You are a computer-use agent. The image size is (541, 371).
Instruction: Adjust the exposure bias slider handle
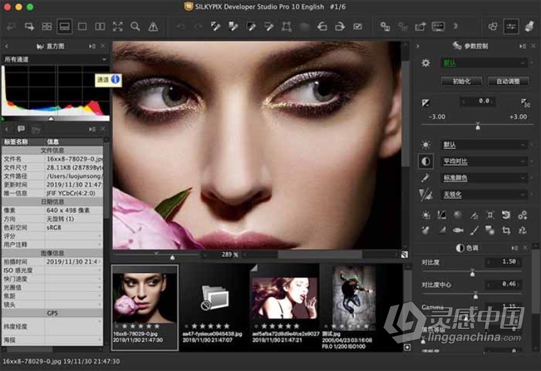478,127
